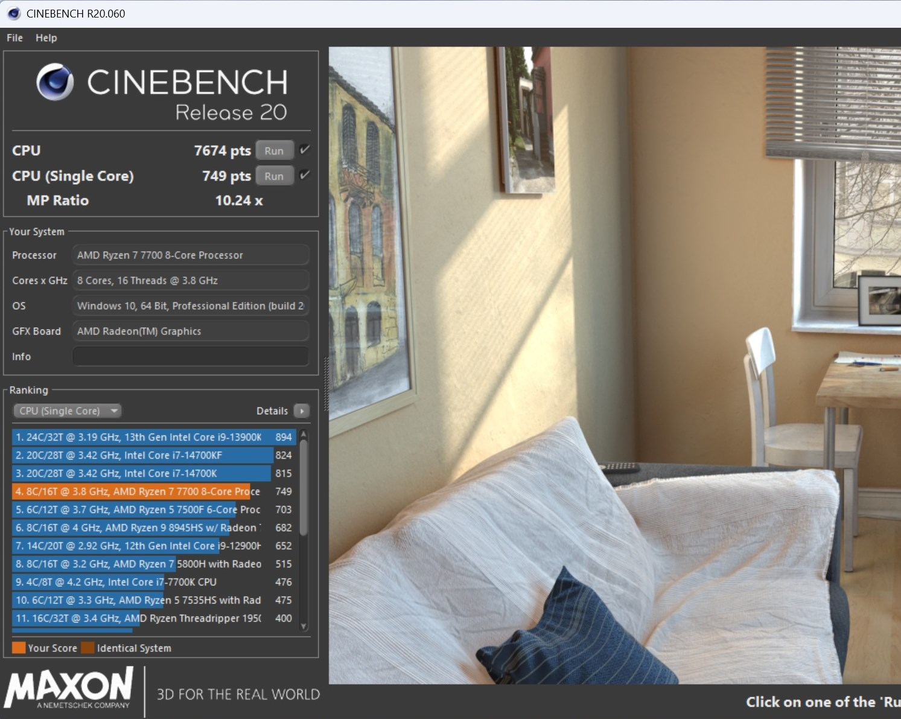
Task: Toggle the CPU test checkbox
Action: [x=305, y=150]
